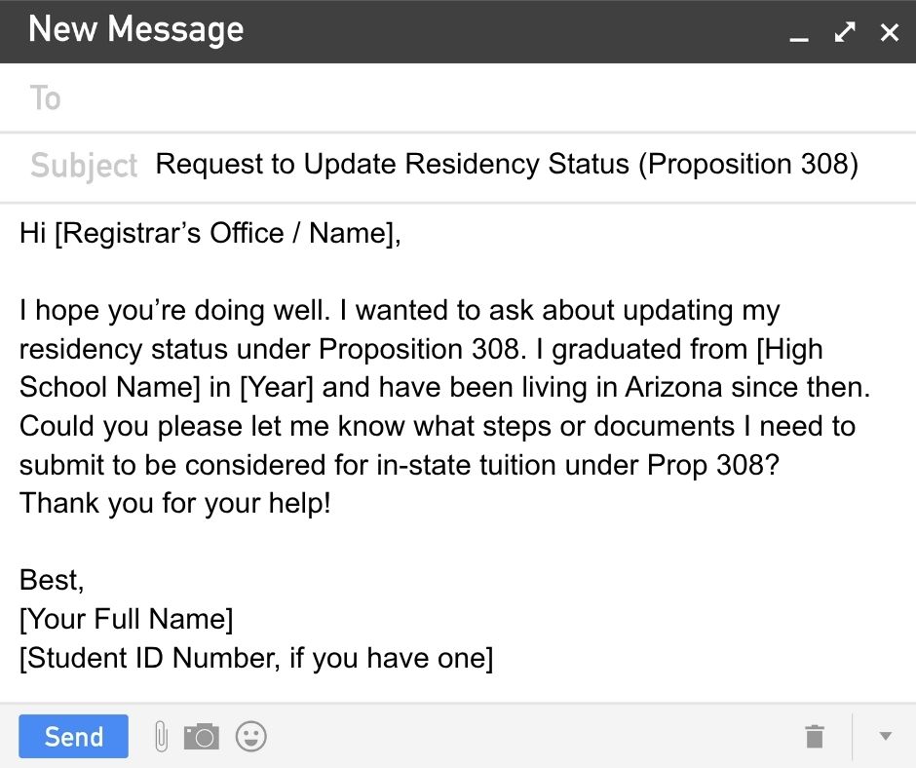
Task: Attach a file using the paperclip icon
Action: tap(161, 737)
